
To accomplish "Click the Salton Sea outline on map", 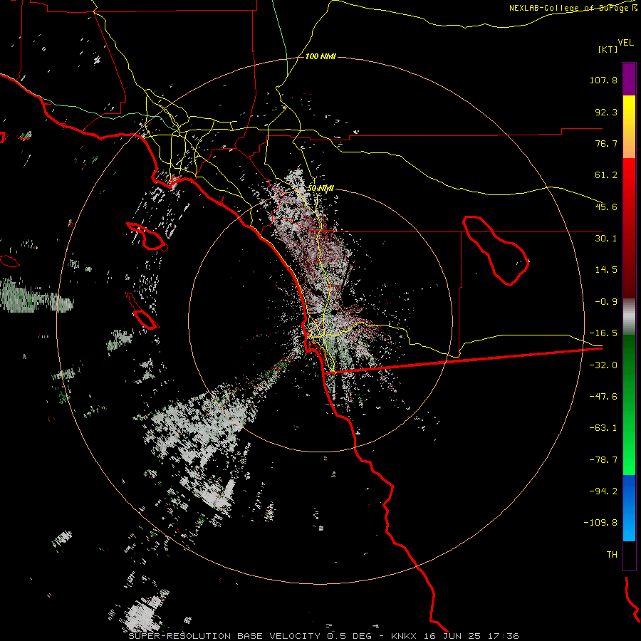I will [496, 250].
